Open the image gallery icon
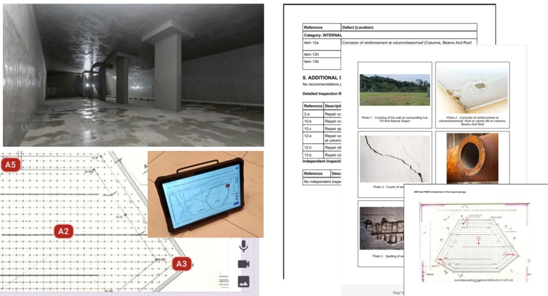The height and width of the screenshot is (296, 548). click(x=244, y=281)
